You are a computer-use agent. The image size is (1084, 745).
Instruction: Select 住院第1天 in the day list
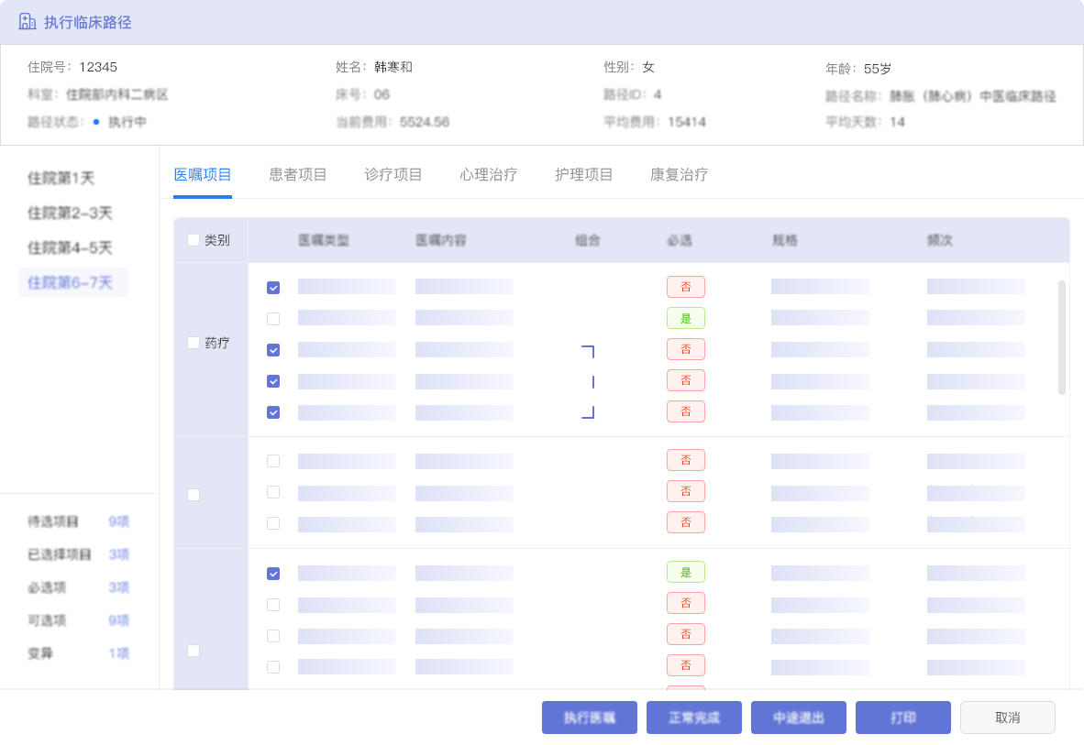61,178
